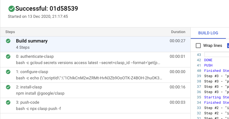The height and width of the screenshot is (119, 229).
Task: Click the build title Successful: 01d58539
Action: (47, 8)
